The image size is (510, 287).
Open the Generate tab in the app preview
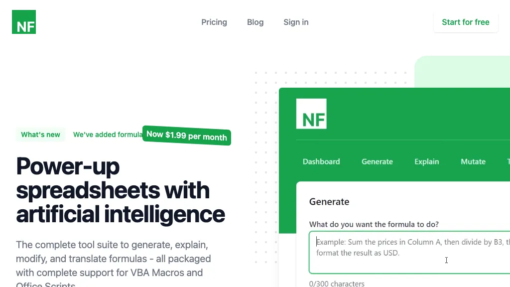click(x=377, y=161)
